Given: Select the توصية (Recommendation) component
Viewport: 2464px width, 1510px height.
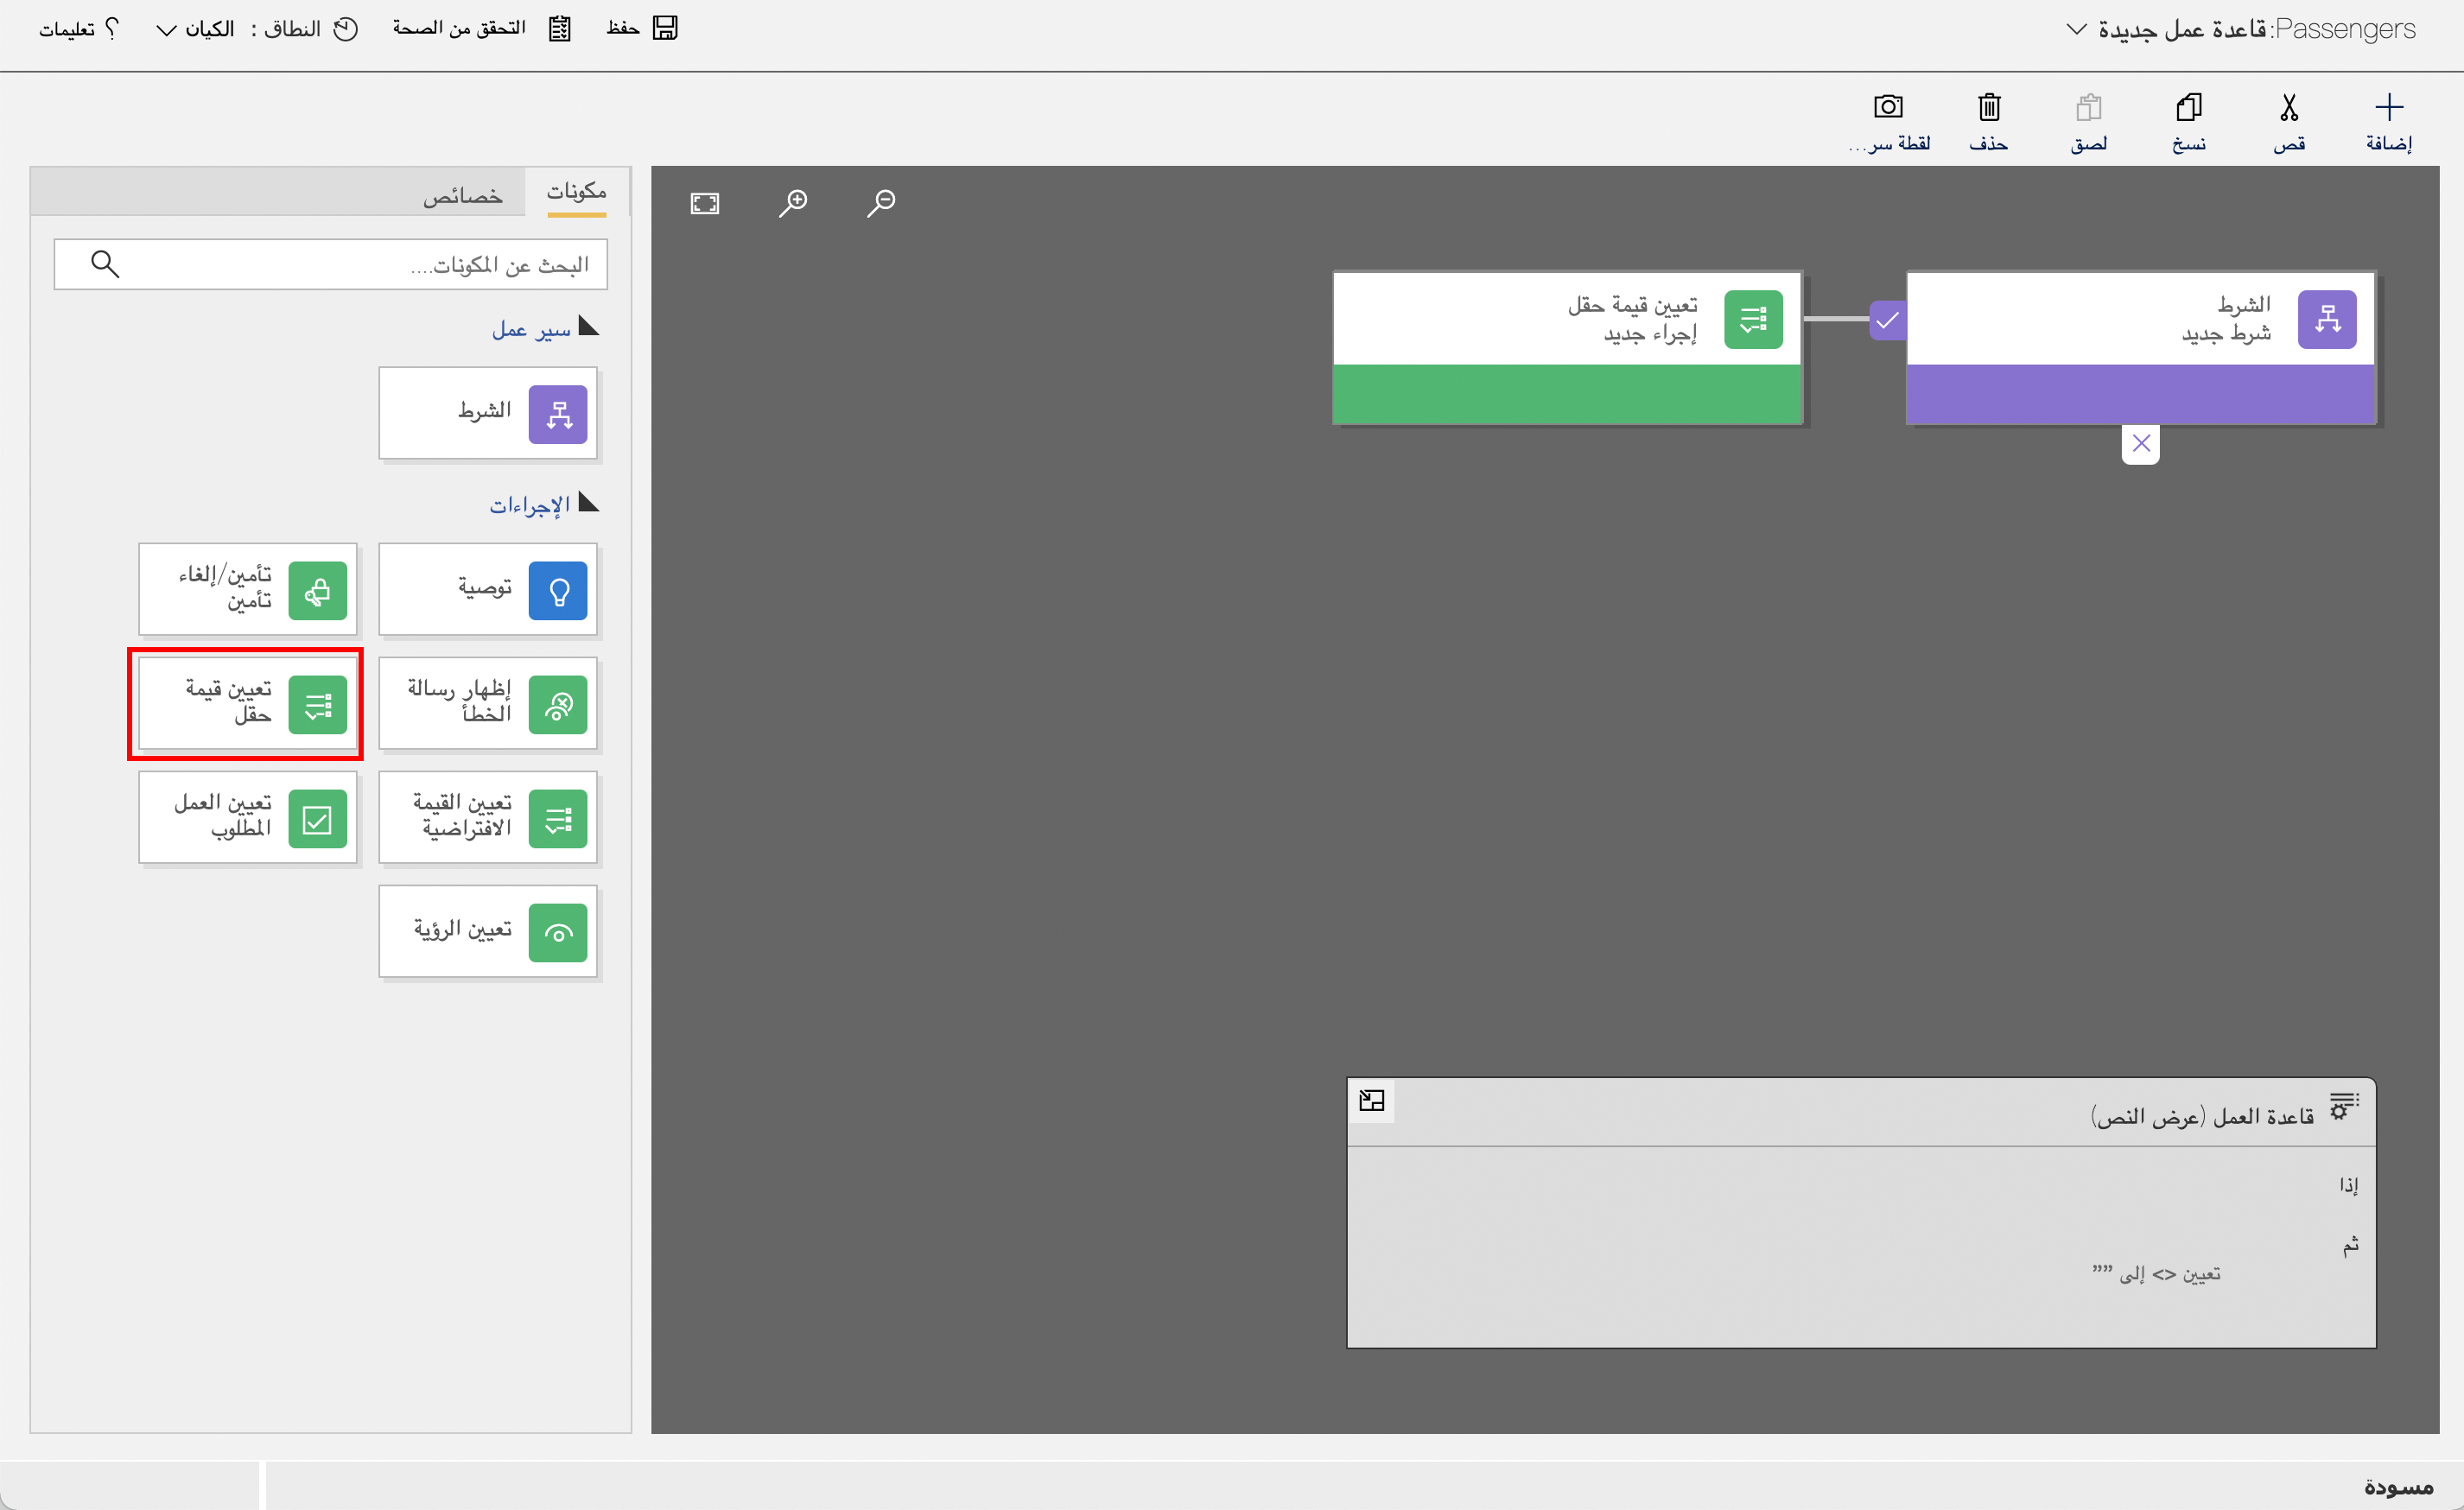Looking at the screenshot, I should [x=488, y=590].
